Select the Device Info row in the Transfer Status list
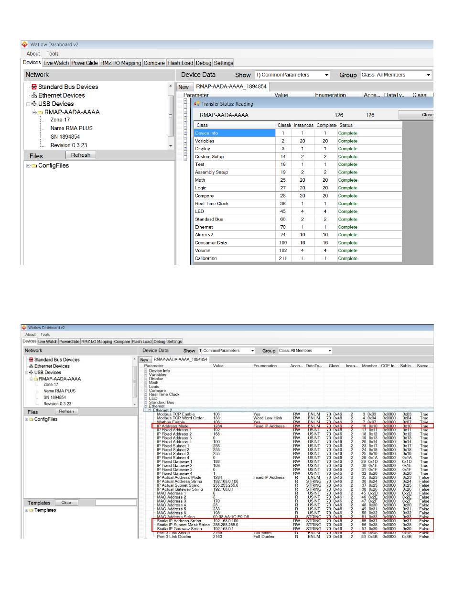Image resolution: width=454 pixels, height=614 pixels. 298,133
